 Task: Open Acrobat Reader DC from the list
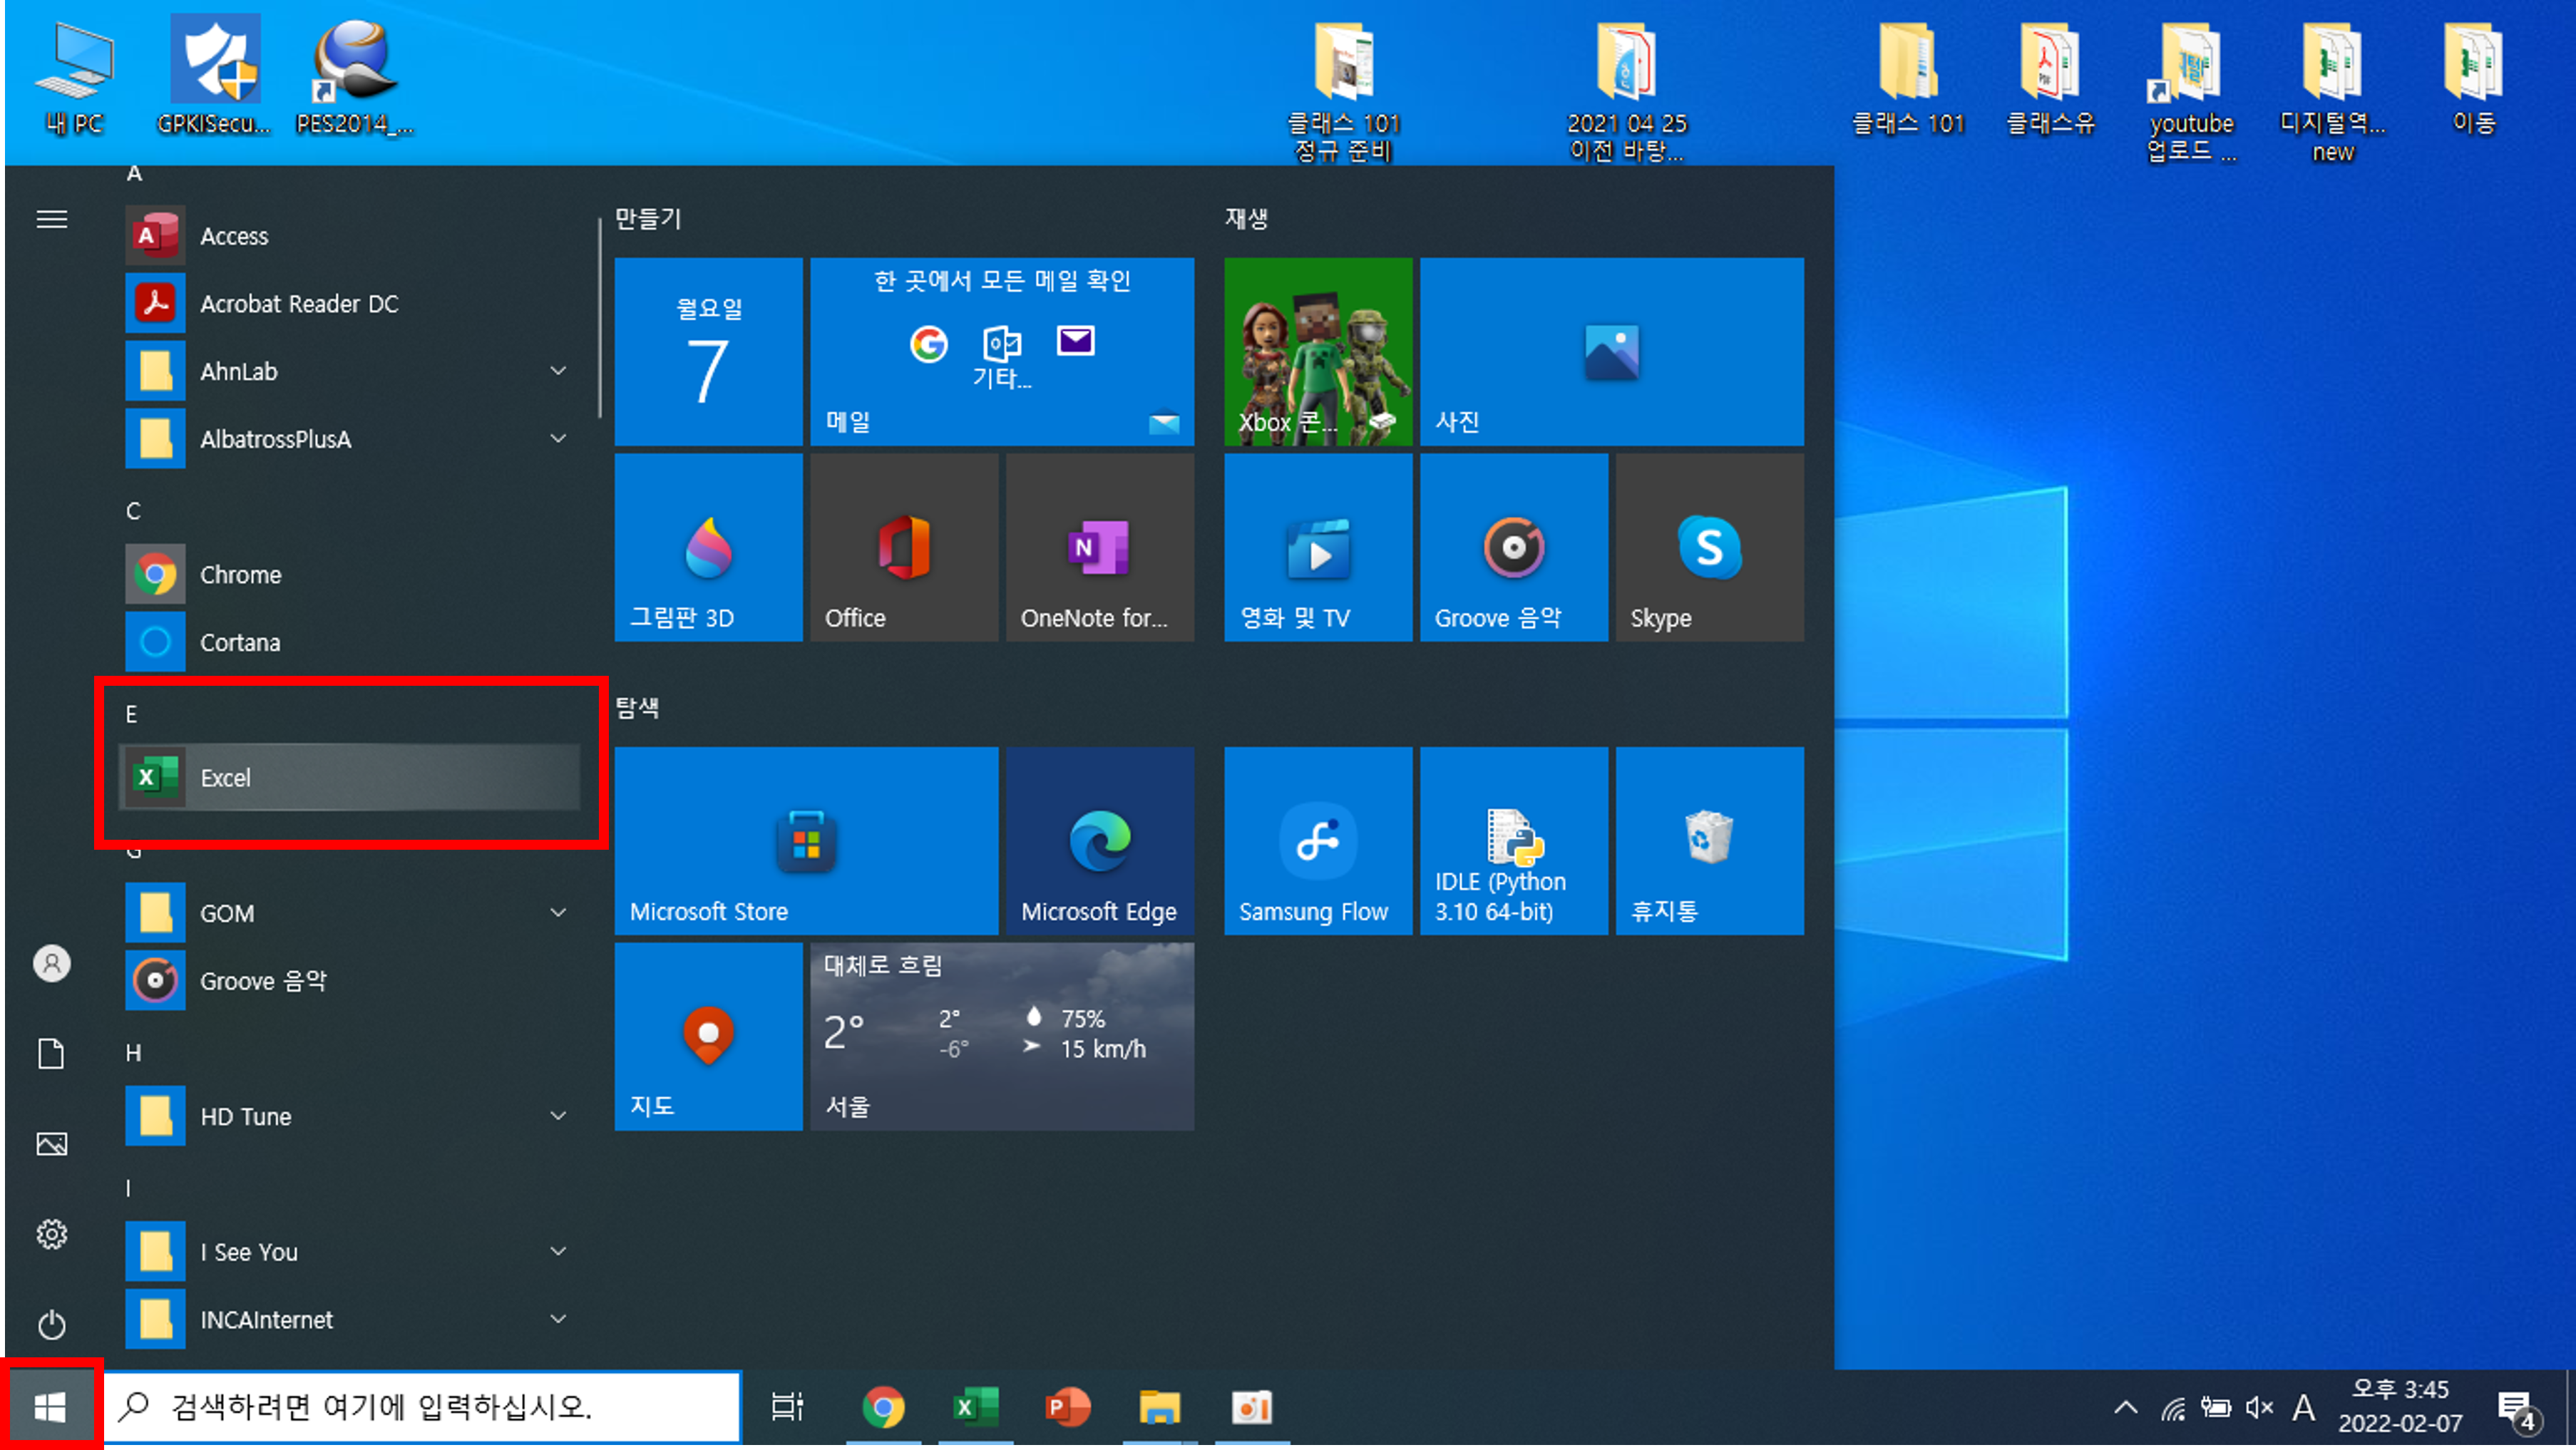point(298,303)
